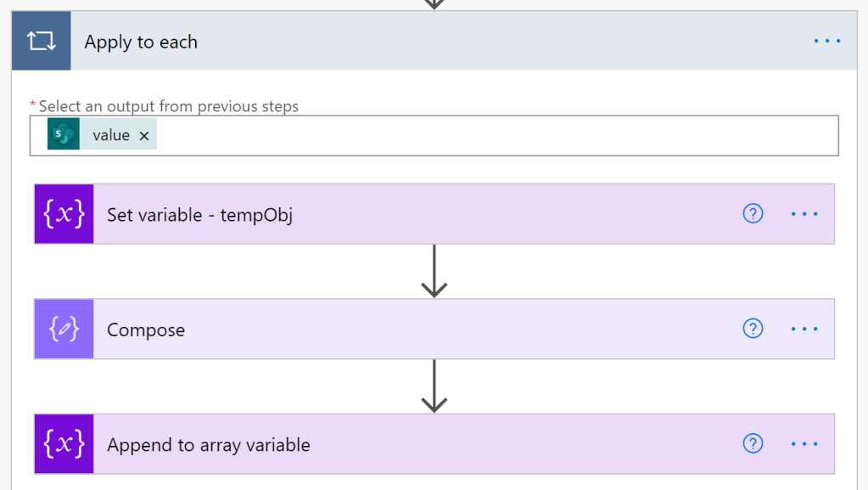The height and width of the screenshot is (490, 868).
Task: Click the arrow between Set variable and Compose
Action: coord(434,272)
